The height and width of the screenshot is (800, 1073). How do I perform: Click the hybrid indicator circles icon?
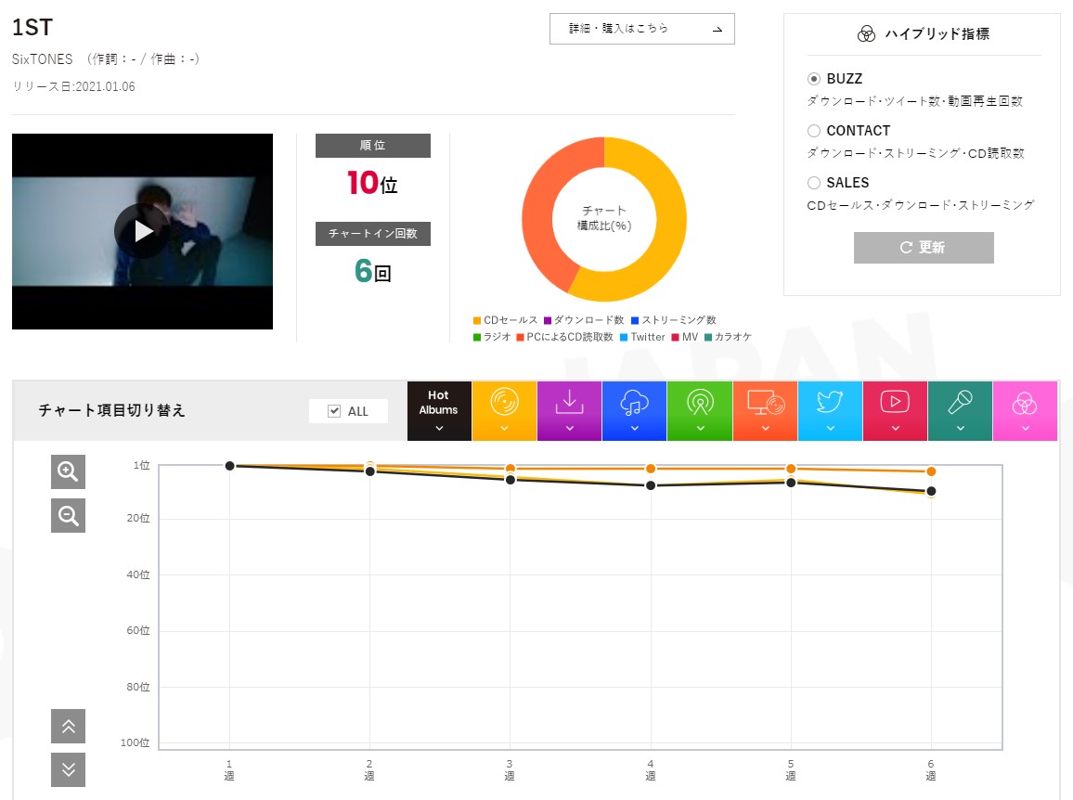coord(866,34)
